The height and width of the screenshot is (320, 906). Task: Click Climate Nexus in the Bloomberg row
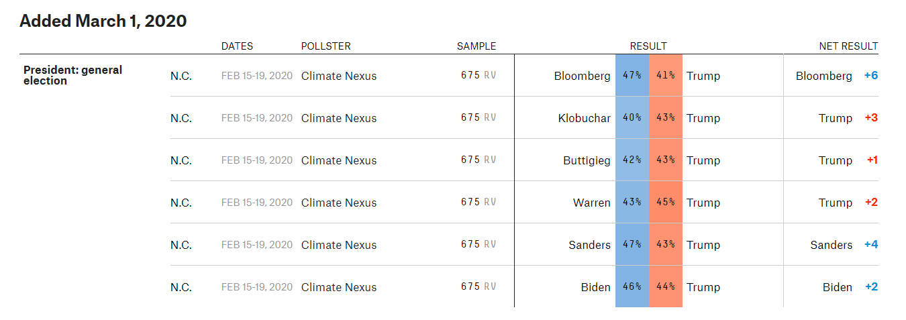pos(339,76)
